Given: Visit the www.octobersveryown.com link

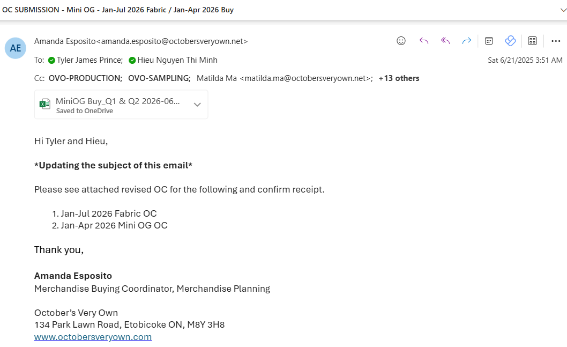Looking at the screenshot, I should coord(93,337).
